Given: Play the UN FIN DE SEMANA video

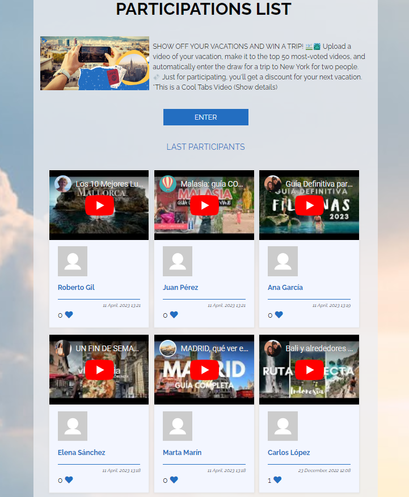Looking at the screenshot, I should point(99,370).
